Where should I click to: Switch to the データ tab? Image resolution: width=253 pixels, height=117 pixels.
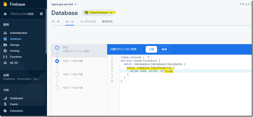[55, 21]
